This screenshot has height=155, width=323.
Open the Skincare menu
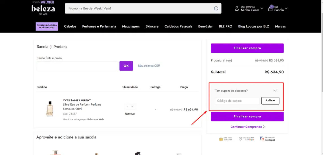(x=152, y=26)
